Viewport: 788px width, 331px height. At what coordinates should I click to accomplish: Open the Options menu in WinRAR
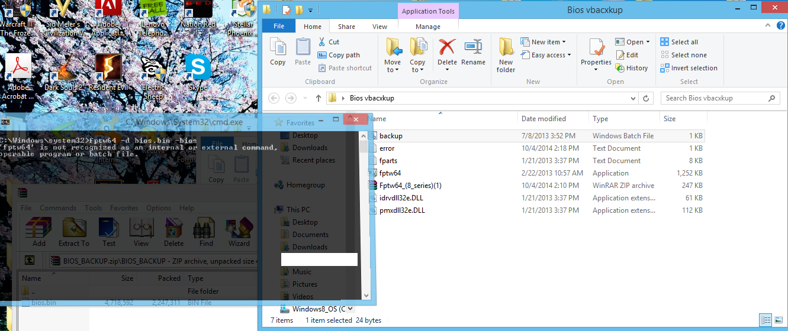click(159, 208)
